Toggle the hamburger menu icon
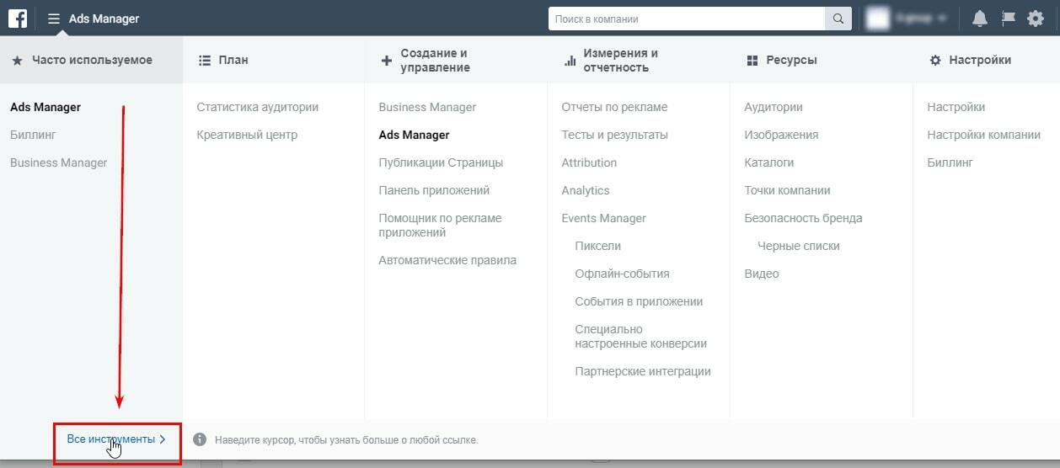Image resolution: width=1060 pixels, height=468 pixels. click(x=54, y=19)
